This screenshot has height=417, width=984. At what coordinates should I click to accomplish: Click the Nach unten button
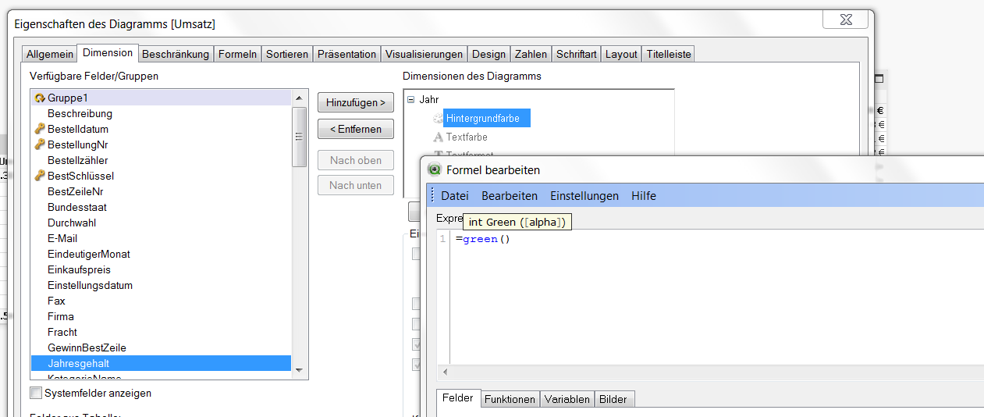356,185
